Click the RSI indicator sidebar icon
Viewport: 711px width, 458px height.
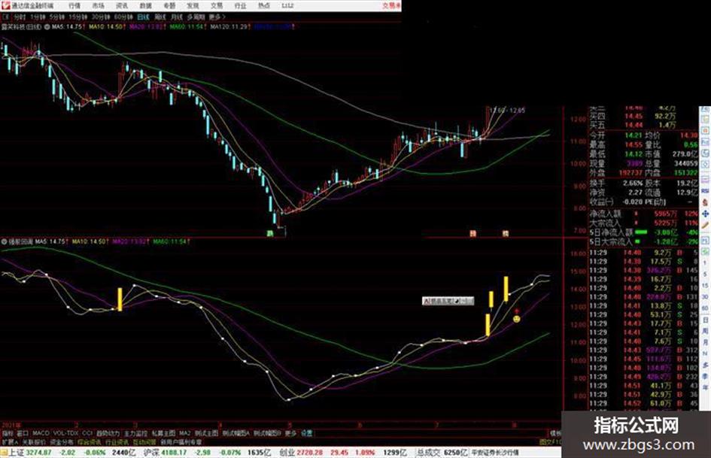click(705, 191)
